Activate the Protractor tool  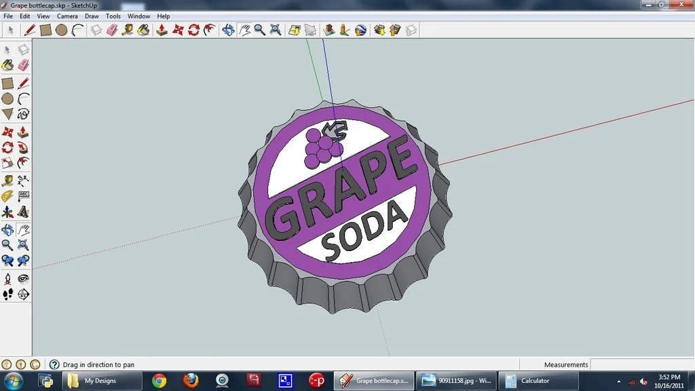[7, 196]
